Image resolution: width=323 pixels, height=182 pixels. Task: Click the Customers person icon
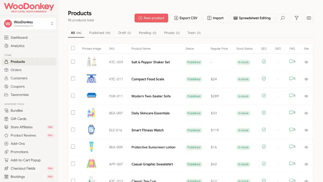tap(6, 78)
